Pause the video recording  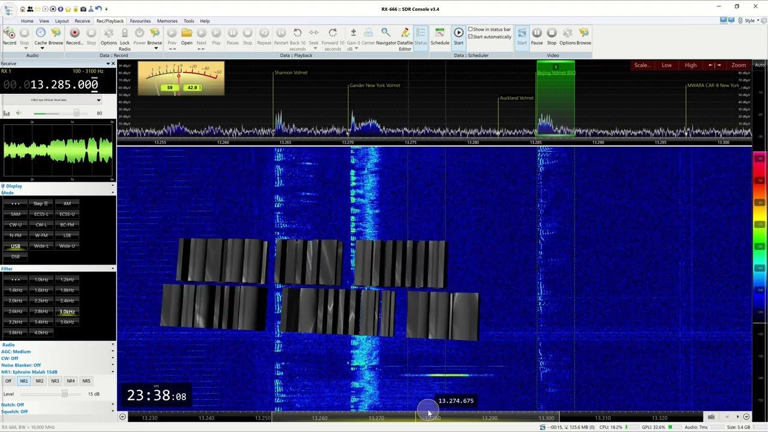tap(537, 35)
